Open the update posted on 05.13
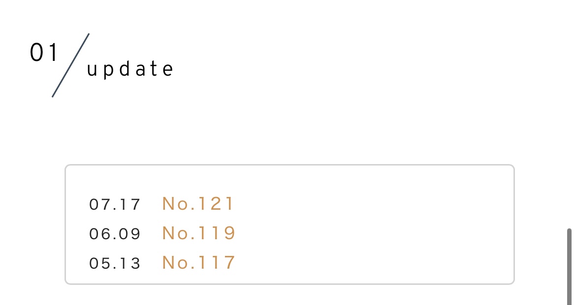576x305 pixels. click(199, 263)
